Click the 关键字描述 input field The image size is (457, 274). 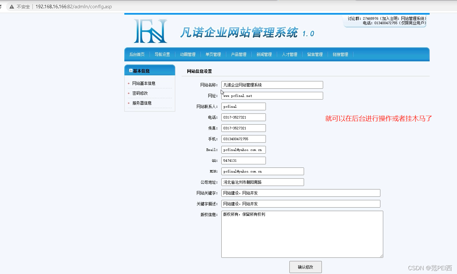301,204
